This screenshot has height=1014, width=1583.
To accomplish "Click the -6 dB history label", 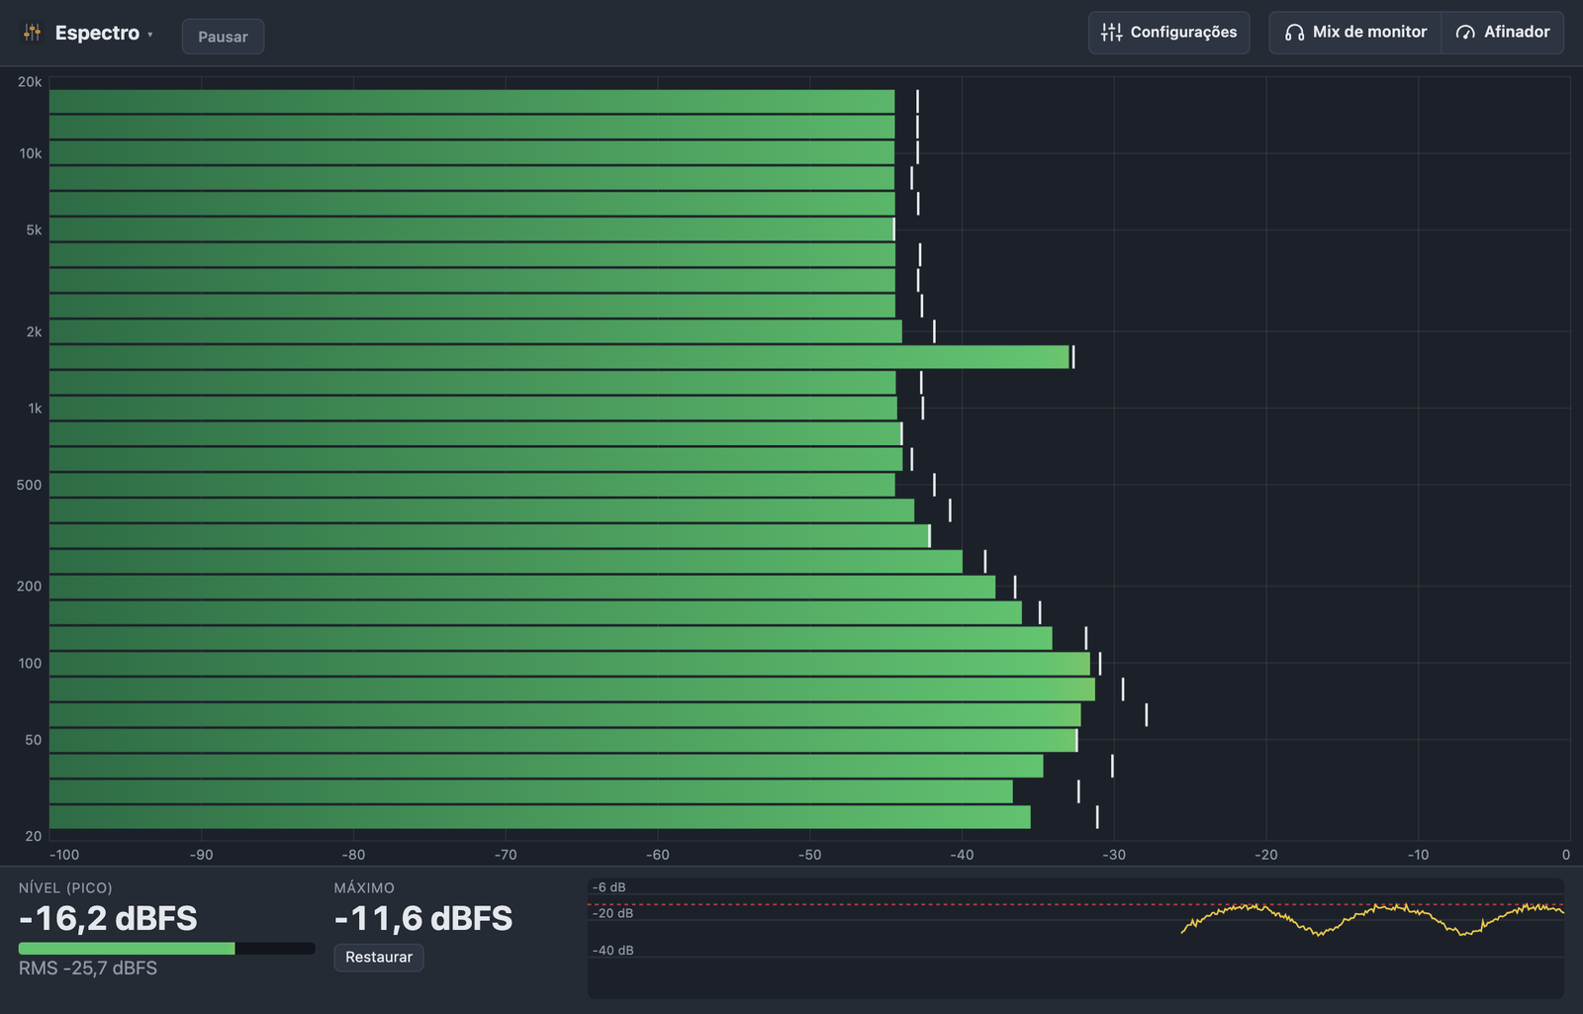I will tap(608, 887).
